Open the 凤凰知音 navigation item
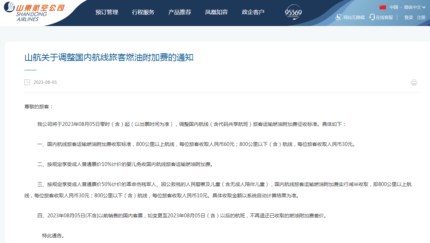Viewport: 430px width, 243px height. tap(216, 12)
